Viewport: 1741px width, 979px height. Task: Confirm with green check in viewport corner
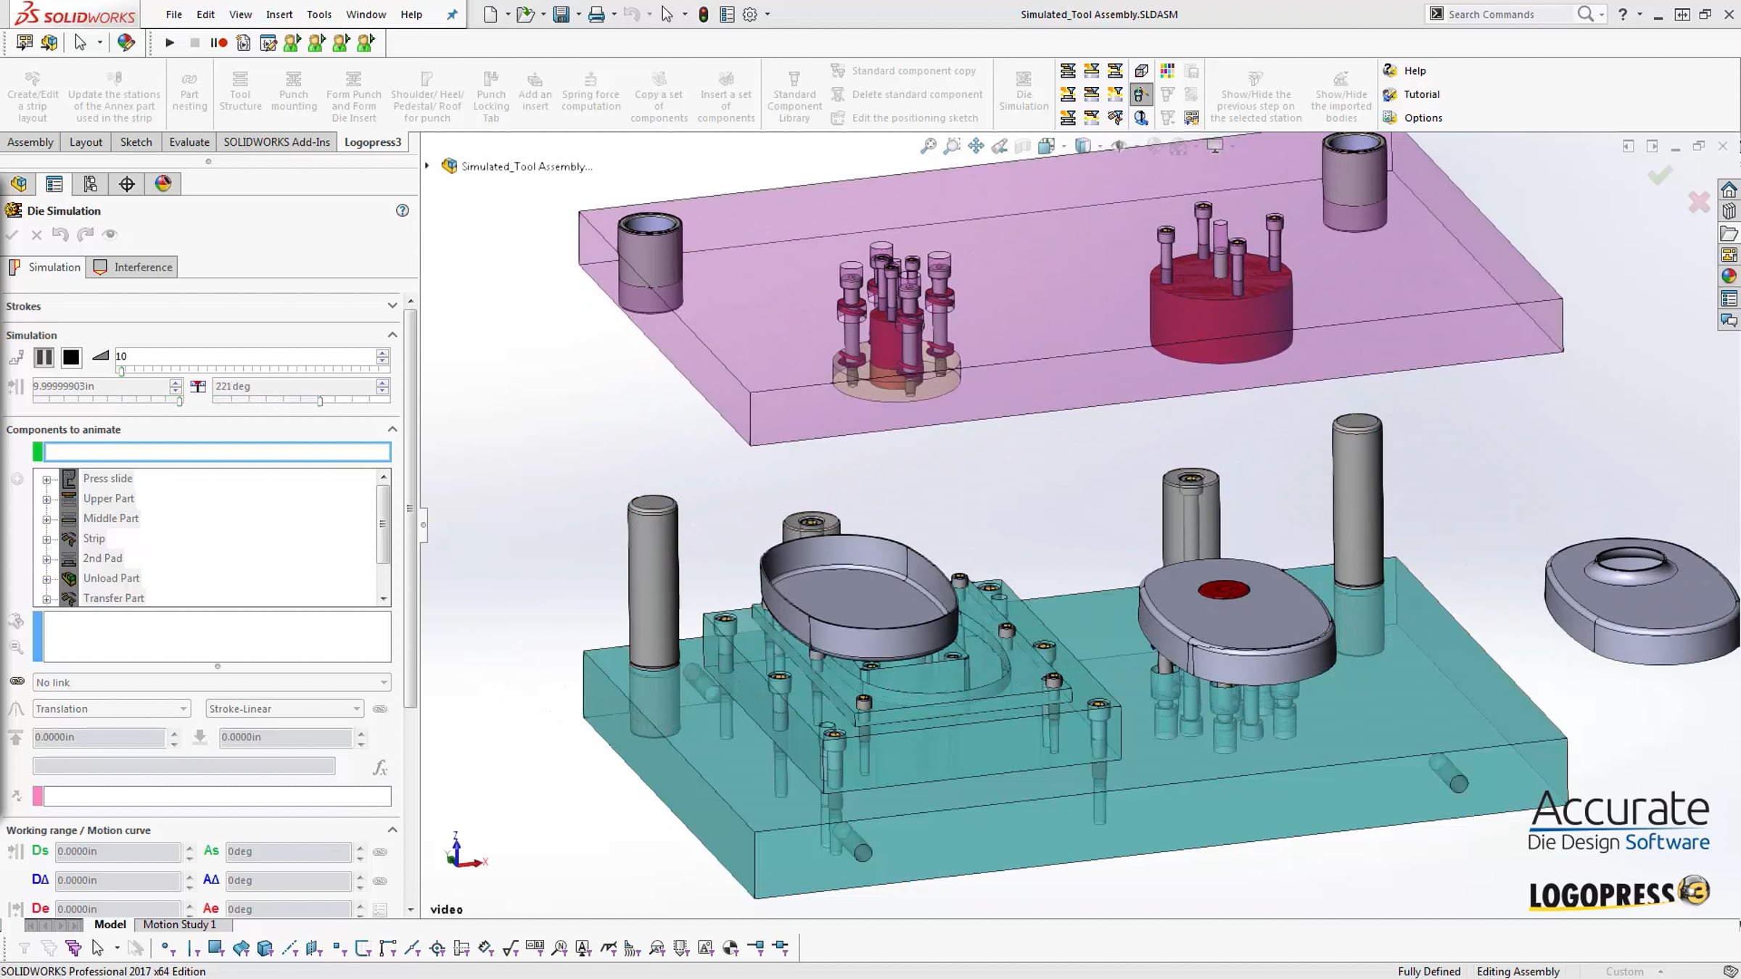pyautogui.click(x=1660, y=175)
